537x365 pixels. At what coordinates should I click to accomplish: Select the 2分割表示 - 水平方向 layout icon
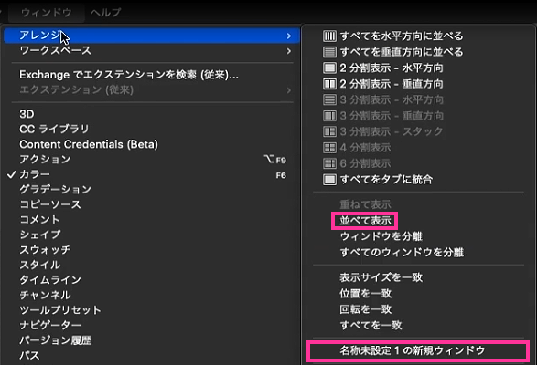pyautogui.click(x=329, y=68)
